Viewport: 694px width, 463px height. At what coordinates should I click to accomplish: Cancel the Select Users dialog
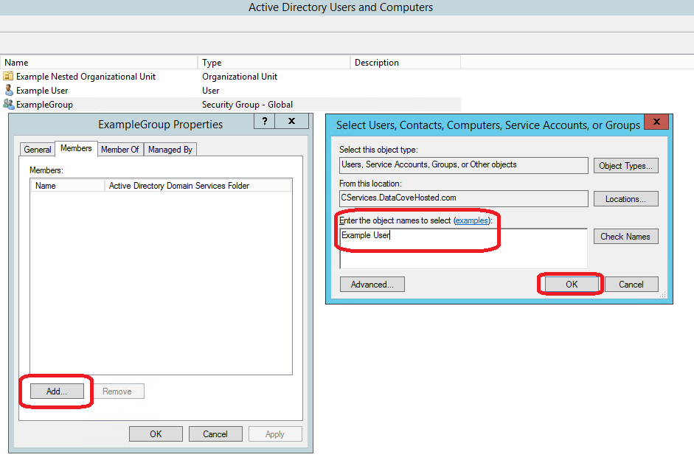[631, 285]
